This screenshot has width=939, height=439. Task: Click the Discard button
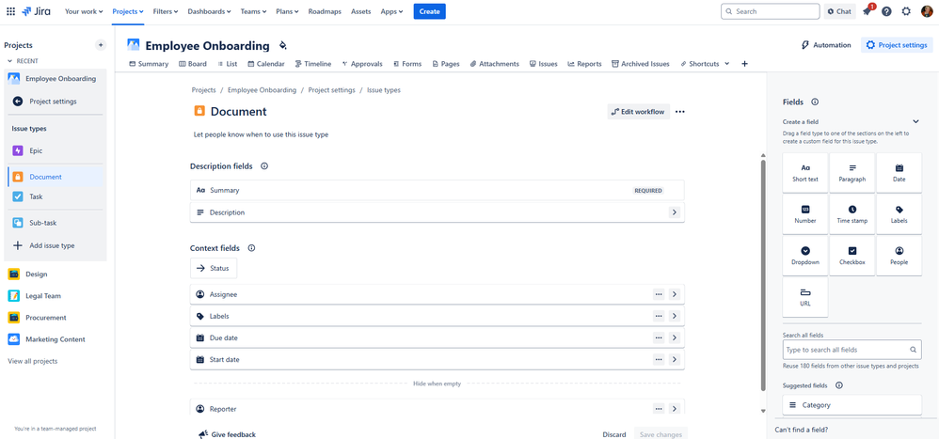pyautogui.click(x=613, y=435)
